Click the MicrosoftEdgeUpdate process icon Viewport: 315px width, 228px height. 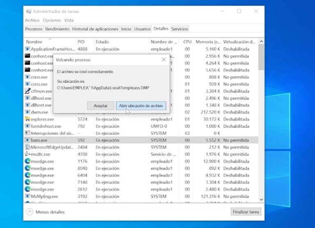click(28, 147)
